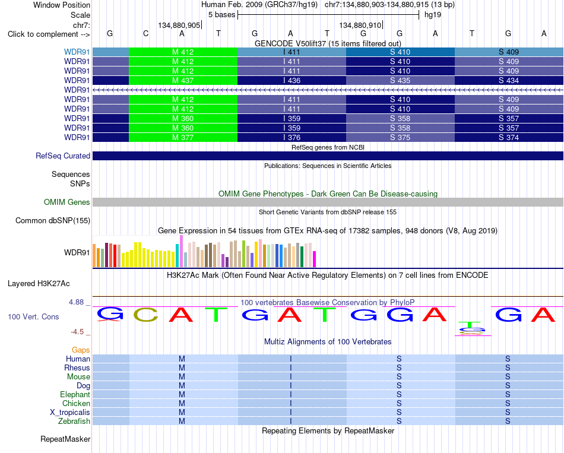This screenshot has width=564, height=453.
Task: Click the 'M 377' green codon block
Action: (183, 138)
